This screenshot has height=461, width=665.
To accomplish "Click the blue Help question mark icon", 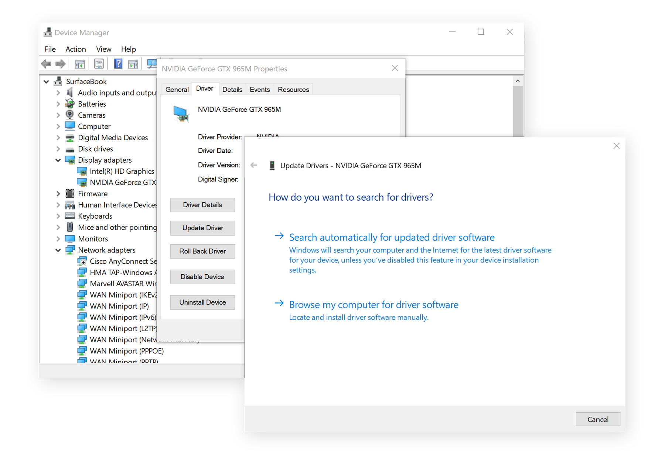I will [118, 64].
